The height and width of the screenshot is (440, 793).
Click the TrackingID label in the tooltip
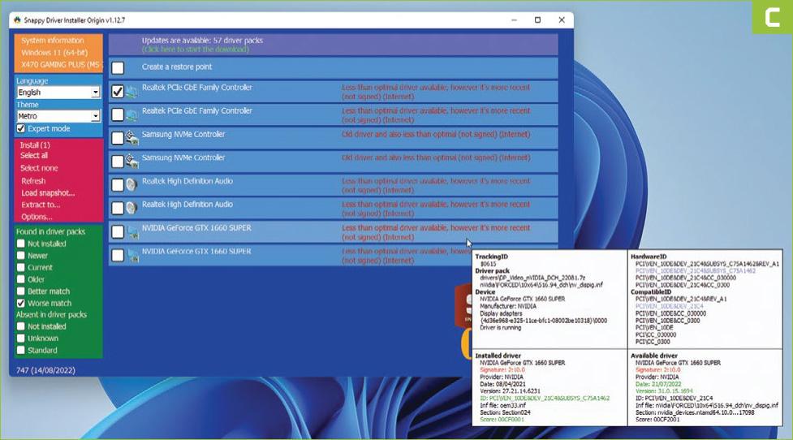491,257
